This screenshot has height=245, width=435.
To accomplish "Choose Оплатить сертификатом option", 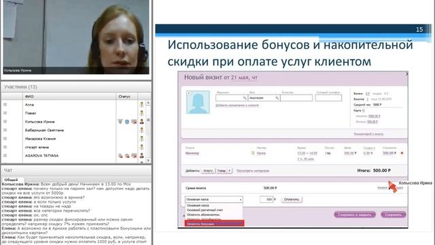I will [214, 219].
